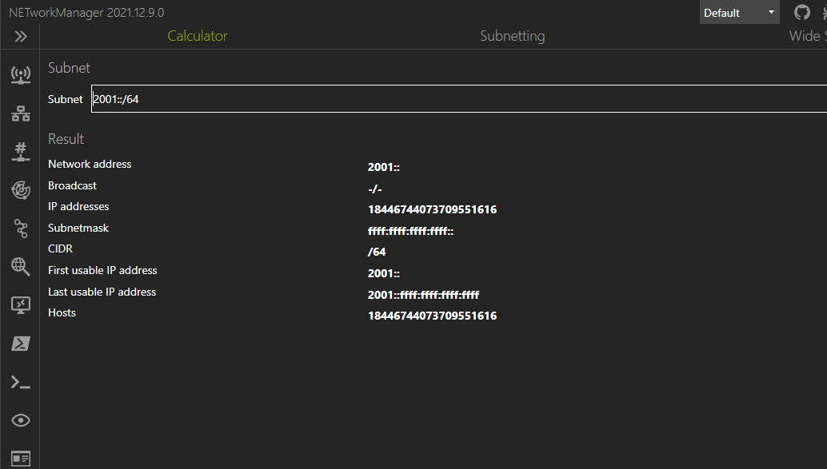
Task: Open the web page layout sidebar icon
Action: (21, 459)
